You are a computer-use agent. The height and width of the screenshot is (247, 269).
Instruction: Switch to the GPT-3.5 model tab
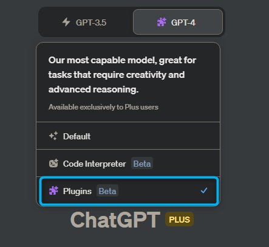coord(86,22)
